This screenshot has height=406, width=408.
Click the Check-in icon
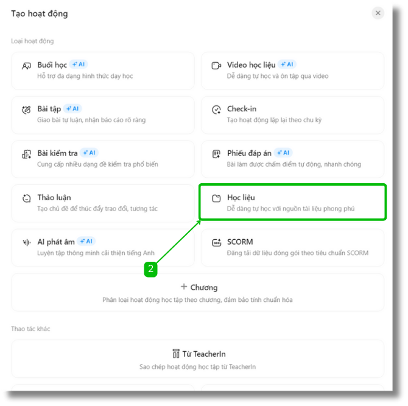(x=216, y=110)
